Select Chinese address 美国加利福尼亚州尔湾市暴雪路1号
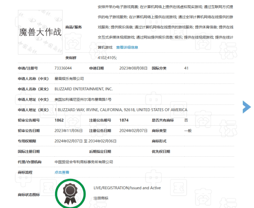This screenshot has height=208, width=254. [83, 99]
